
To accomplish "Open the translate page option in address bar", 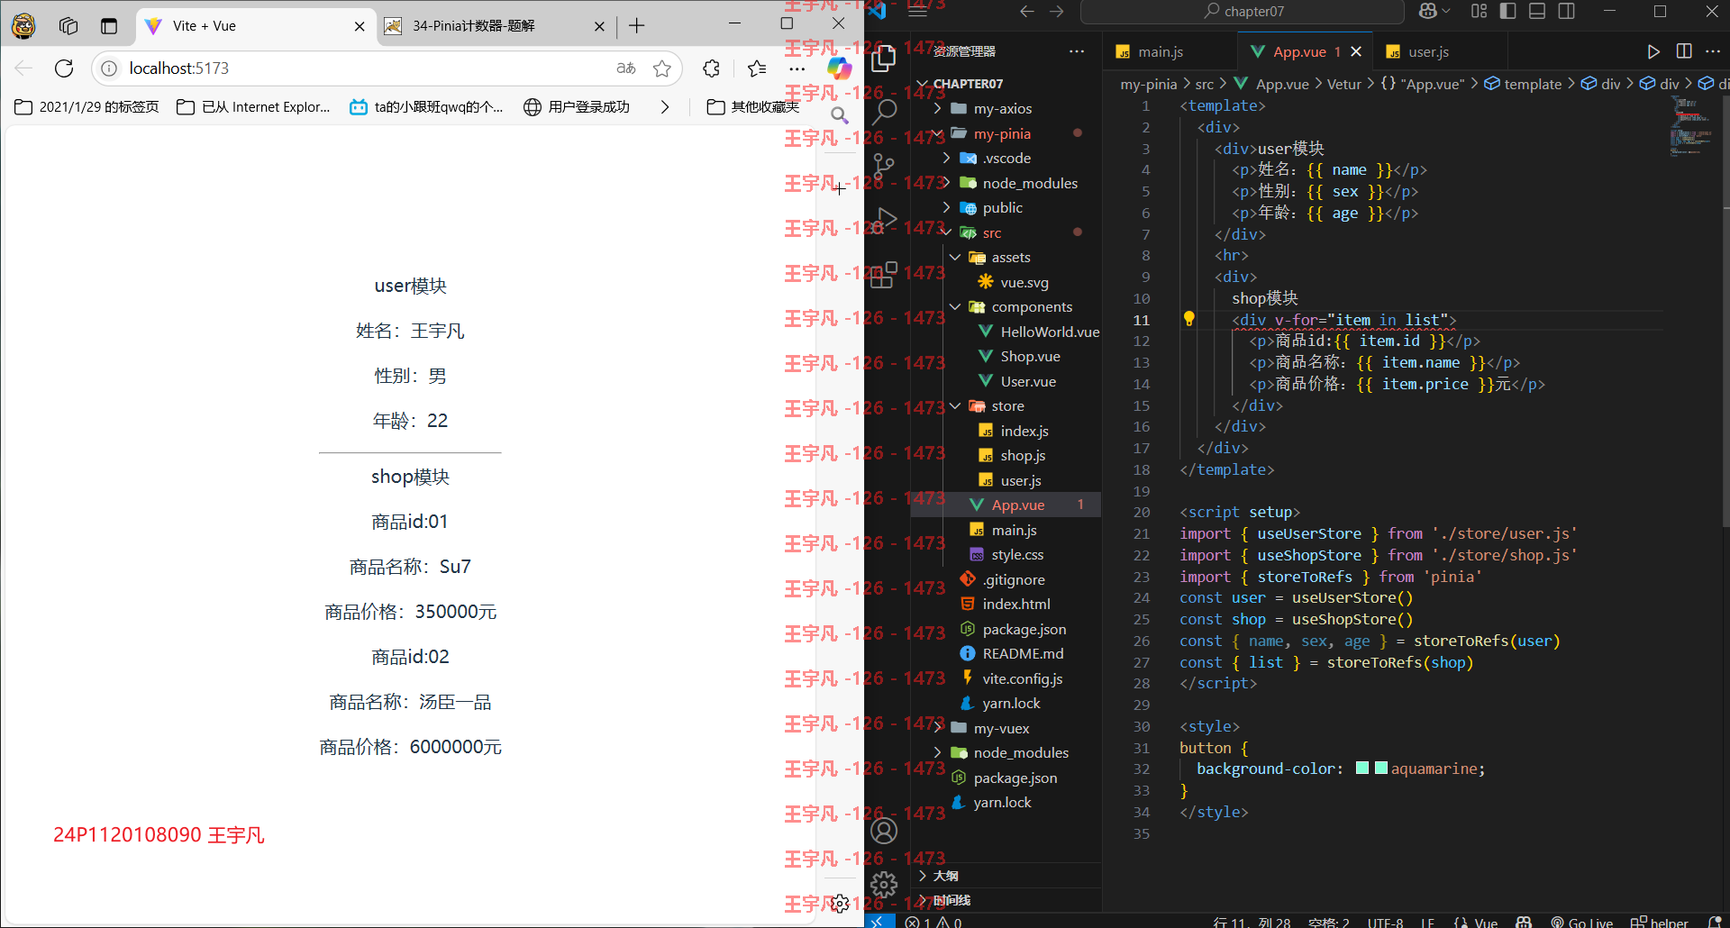I will 626,68.
